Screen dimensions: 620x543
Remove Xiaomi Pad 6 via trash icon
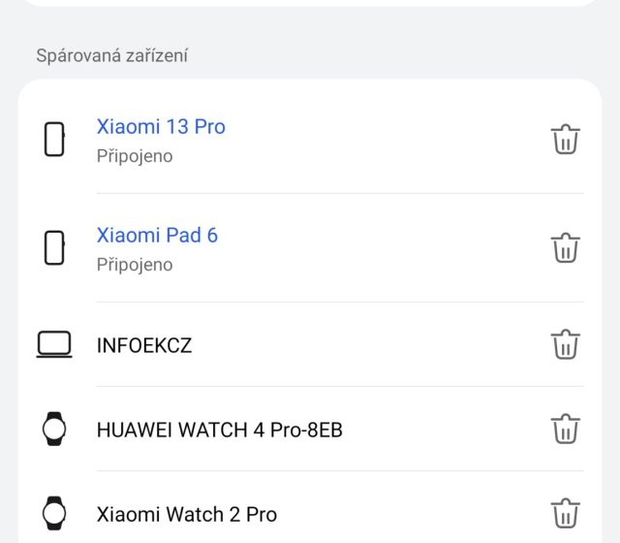point(566,248)
